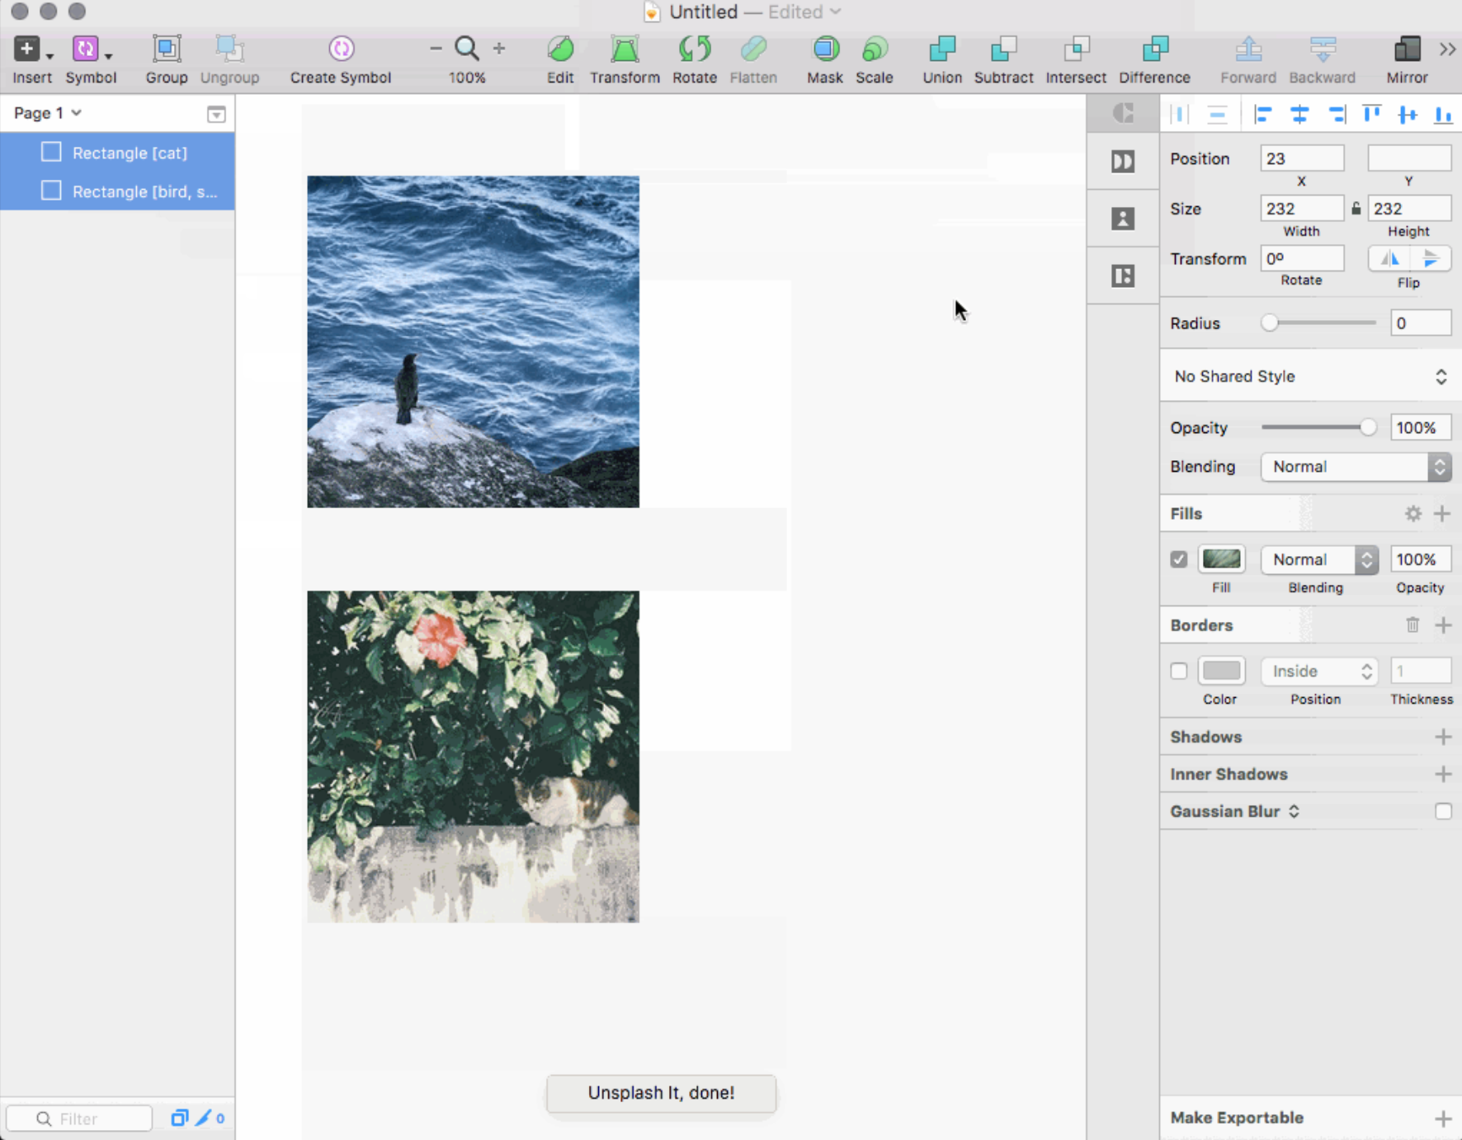This screenshot has height=1140, width=1462.
Task: Click the Unsplash It done button
Action: click(660, 1093)
